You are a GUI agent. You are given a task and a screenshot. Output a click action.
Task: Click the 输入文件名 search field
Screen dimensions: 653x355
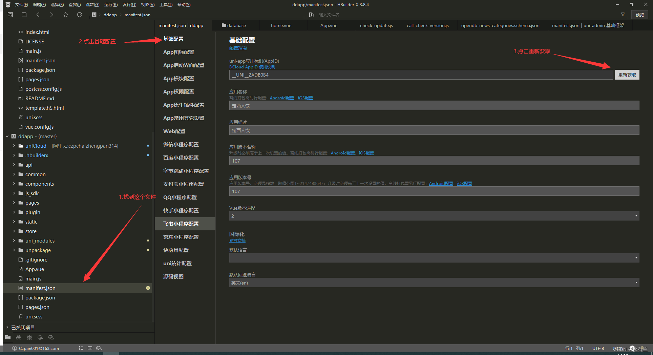click(x=467, y=15)
